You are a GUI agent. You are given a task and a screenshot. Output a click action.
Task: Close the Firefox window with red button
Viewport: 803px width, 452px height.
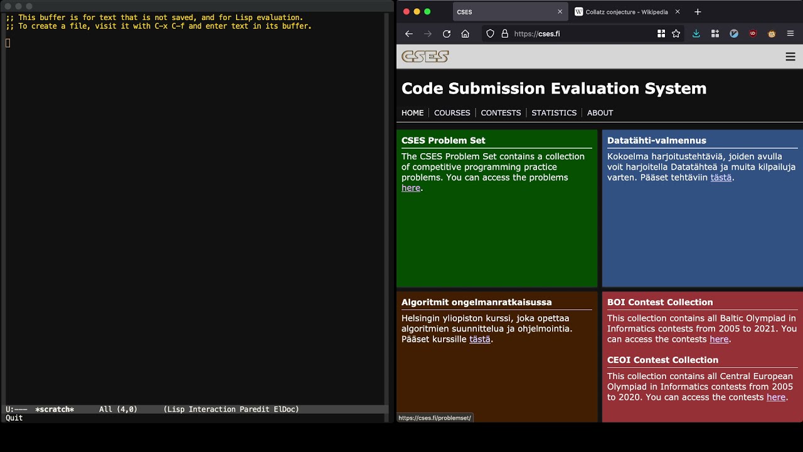[406, 12]
